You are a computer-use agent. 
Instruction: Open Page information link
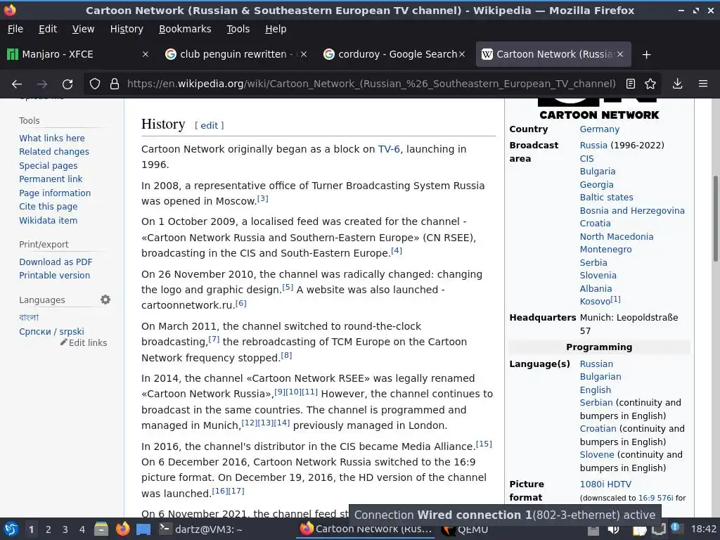pyautogui.click(x=55, y=193)
